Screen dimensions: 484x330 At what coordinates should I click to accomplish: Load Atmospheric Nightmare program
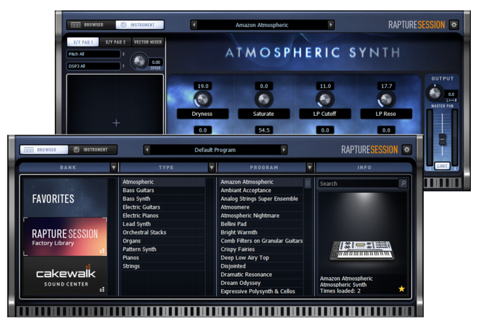click(261, 216)
